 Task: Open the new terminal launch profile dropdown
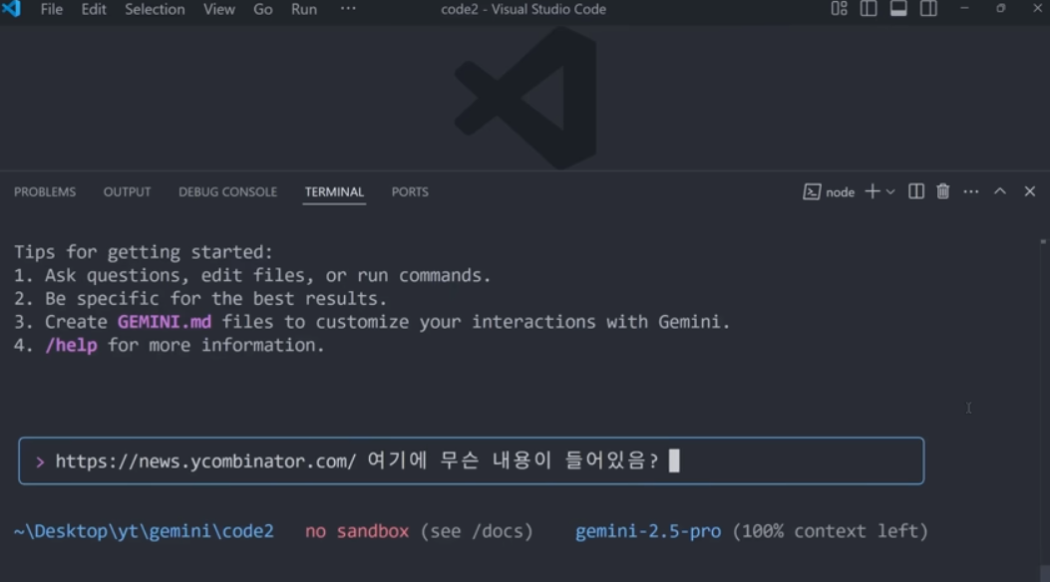(x=889, y=192)
